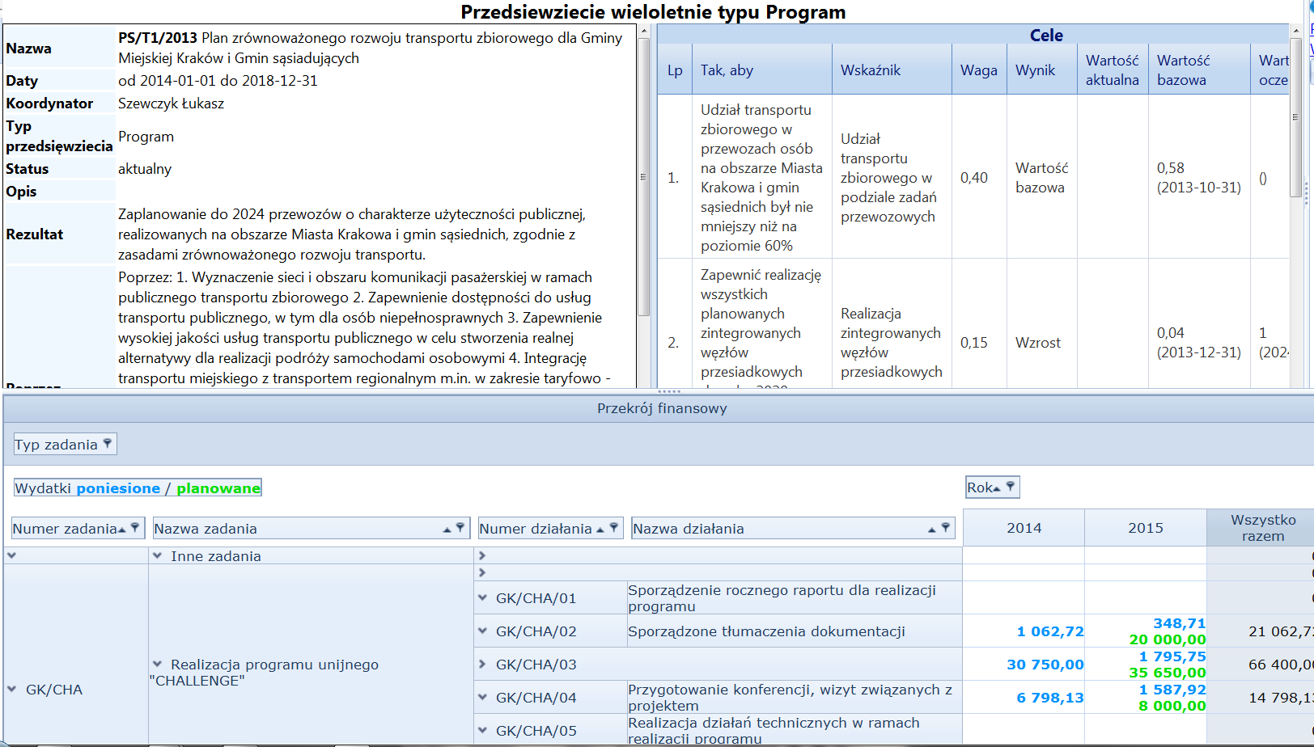Open the Numer zadania filter funnel icon
1314x747 pixels.
[135, 528]
